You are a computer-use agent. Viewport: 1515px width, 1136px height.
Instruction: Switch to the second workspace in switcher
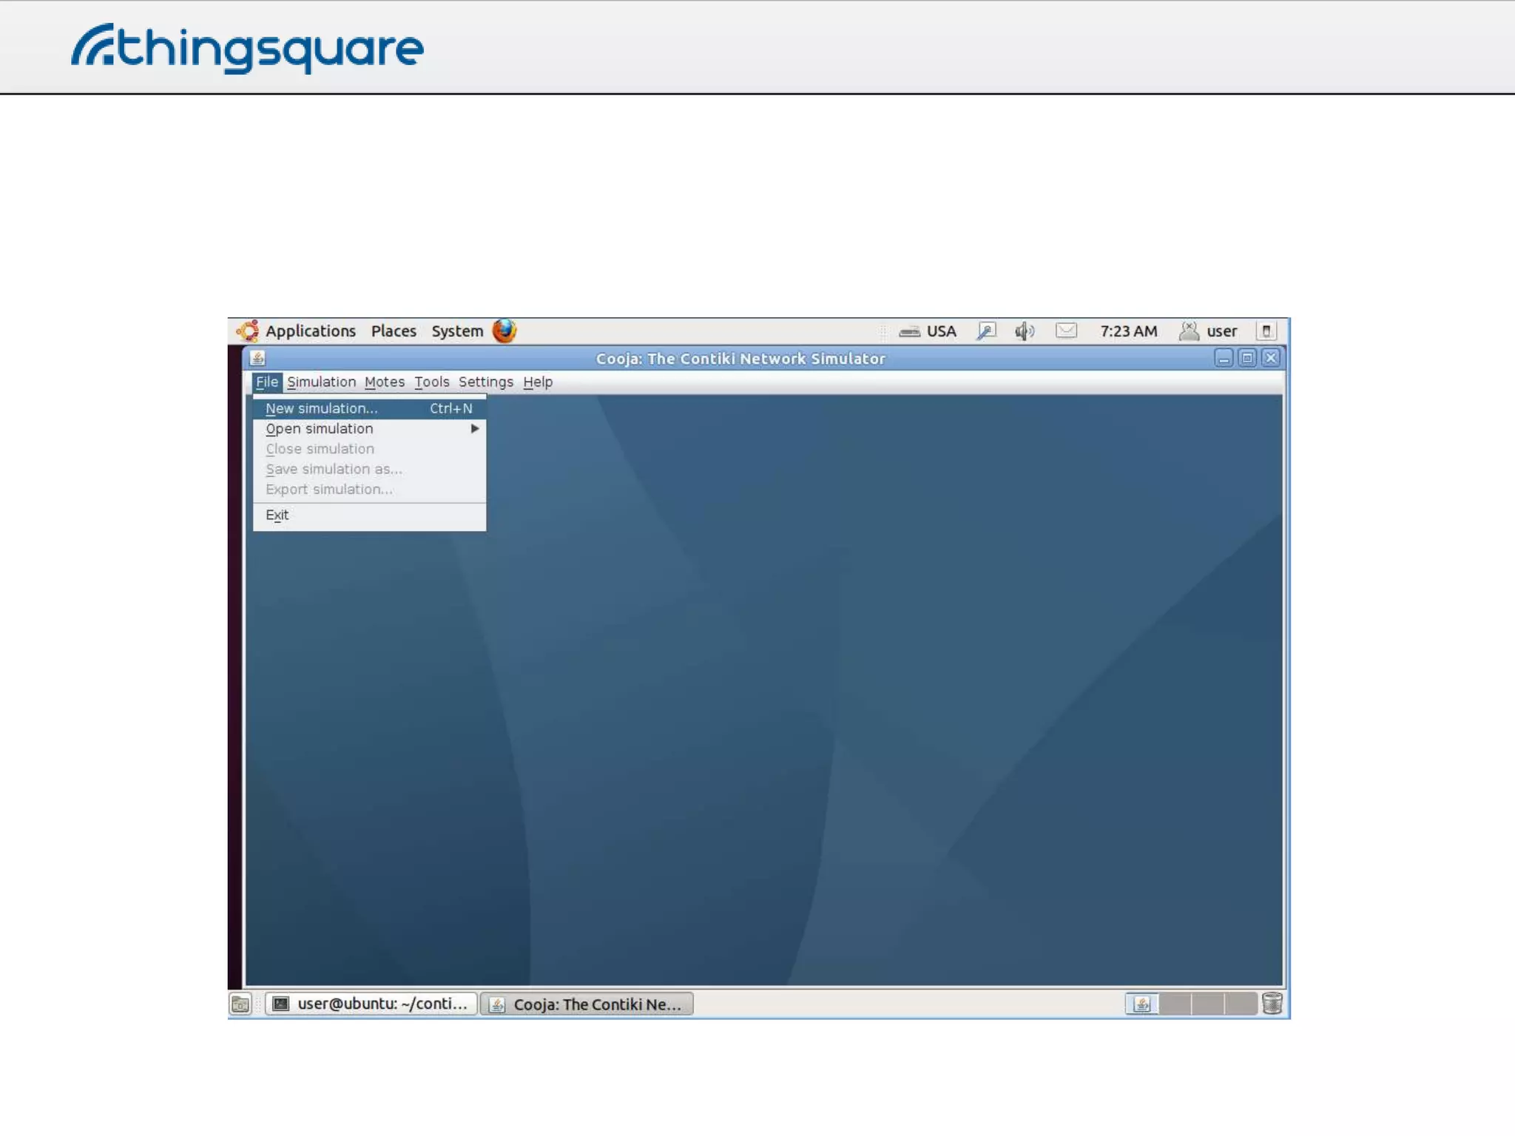point(1175,1004)
